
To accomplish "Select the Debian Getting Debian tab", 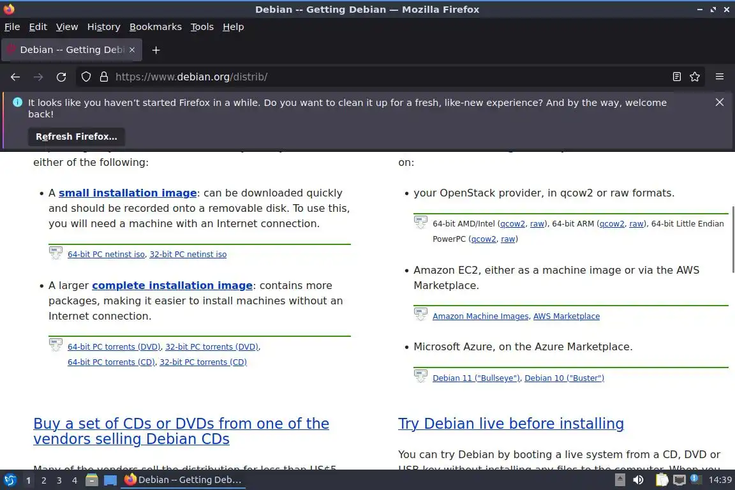I will pyautogui.click(x=71, y=50).
